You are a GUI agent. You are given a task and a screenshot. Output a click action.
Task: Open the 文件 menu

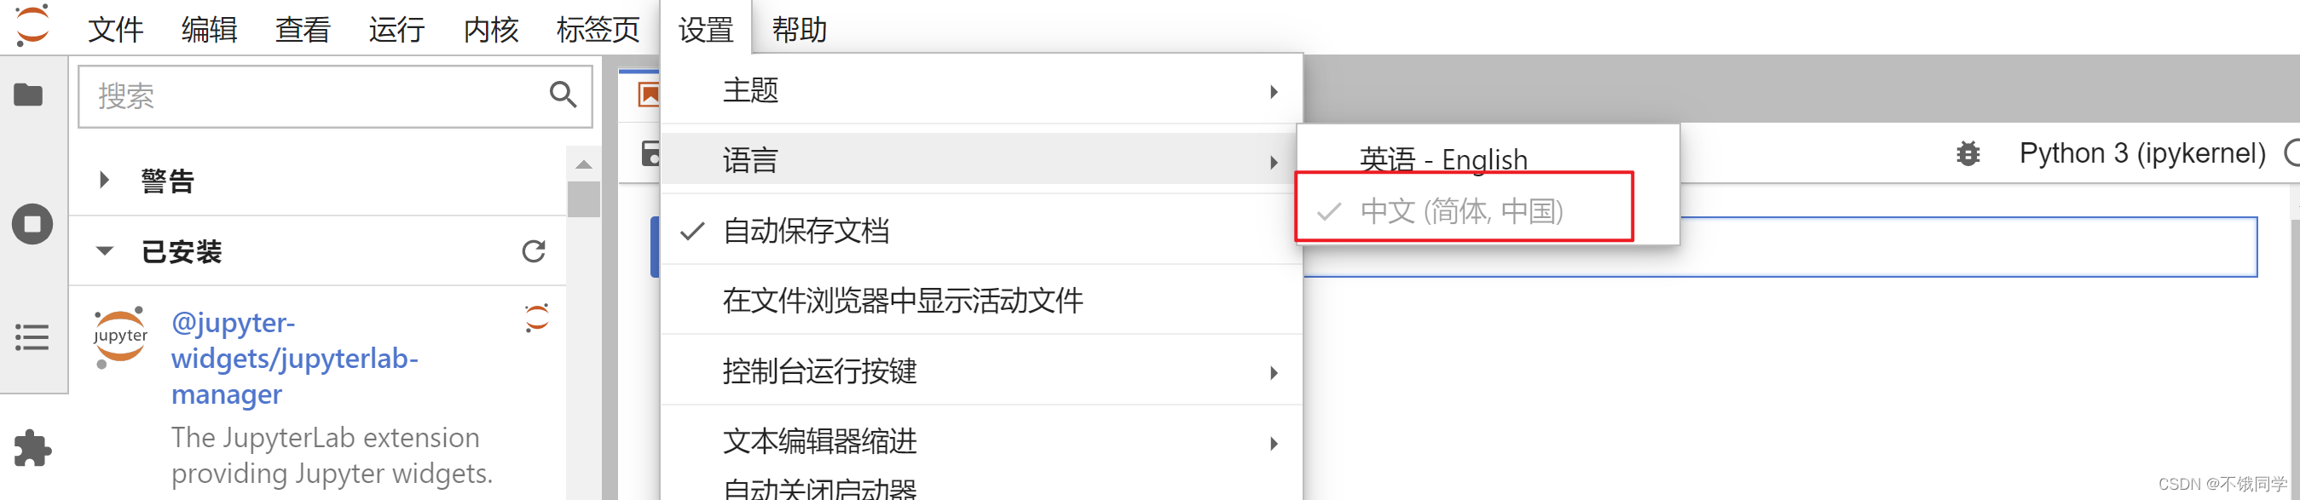click(x=115, y=30)
